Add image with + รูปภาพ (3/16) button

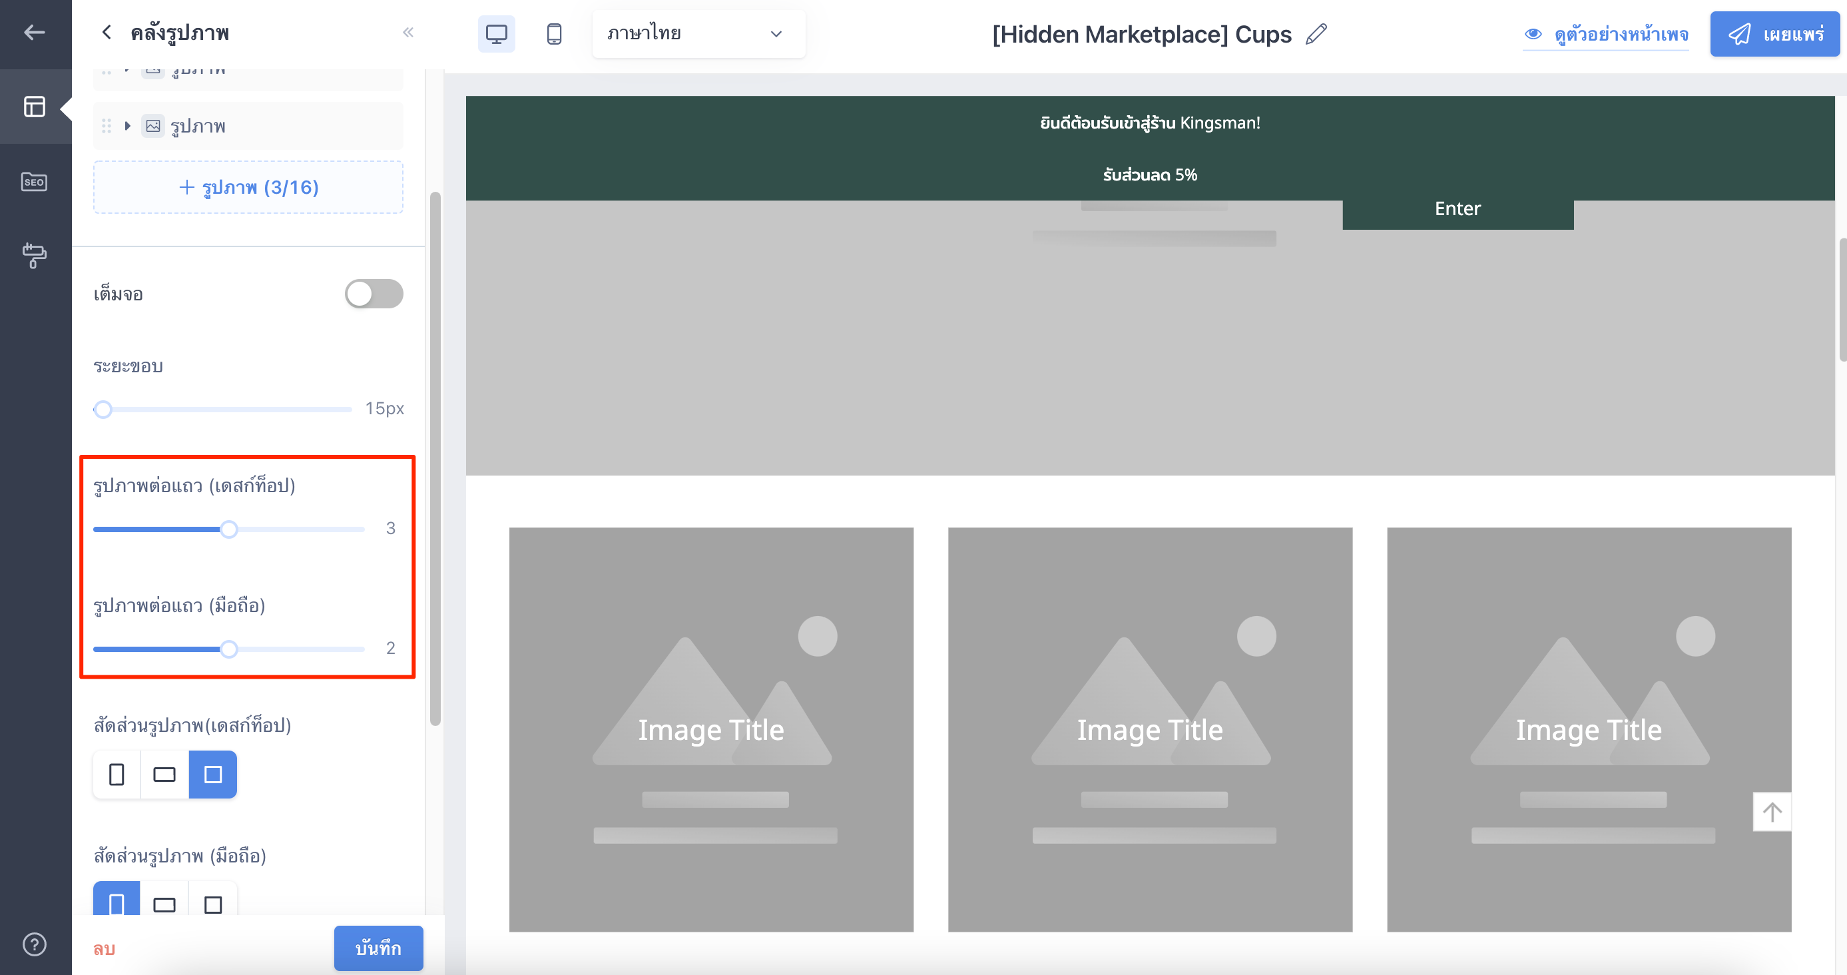click(248, 187)
